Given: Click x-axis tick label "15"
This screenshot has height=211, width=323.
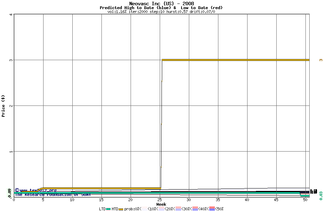Looking at the screenshot, I should (x=101, y=200).
